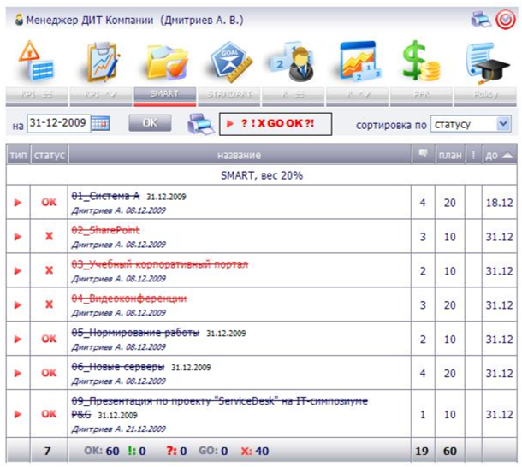This screenshot has width=522, height=467.
Task: Open the rating chart with podium icon
Action: [x=359, y=62]
